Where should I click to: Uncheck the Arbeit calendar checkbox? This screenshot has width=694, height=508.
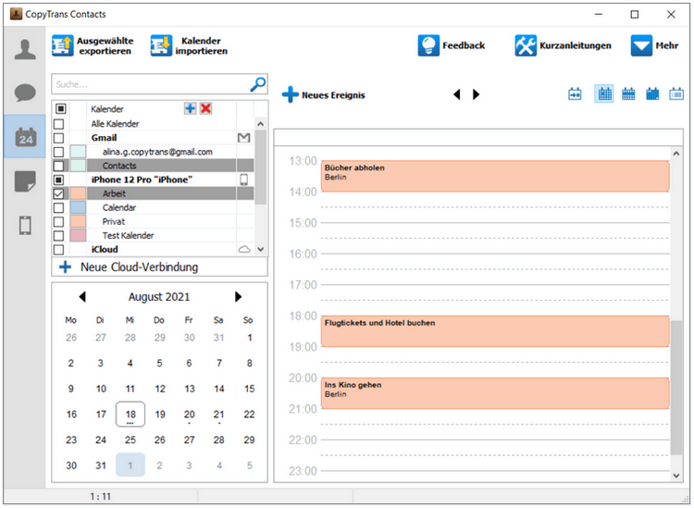[x=58, y=193]
